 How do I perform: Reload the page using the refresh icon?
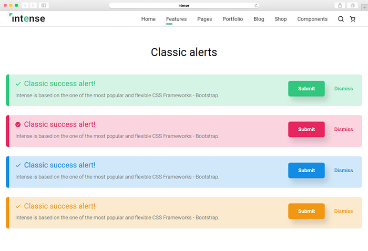(256, 5)
